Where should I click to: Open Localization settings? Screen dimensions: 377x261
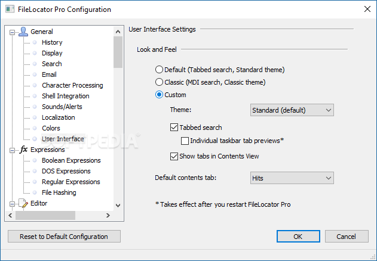tap(58, 117)
